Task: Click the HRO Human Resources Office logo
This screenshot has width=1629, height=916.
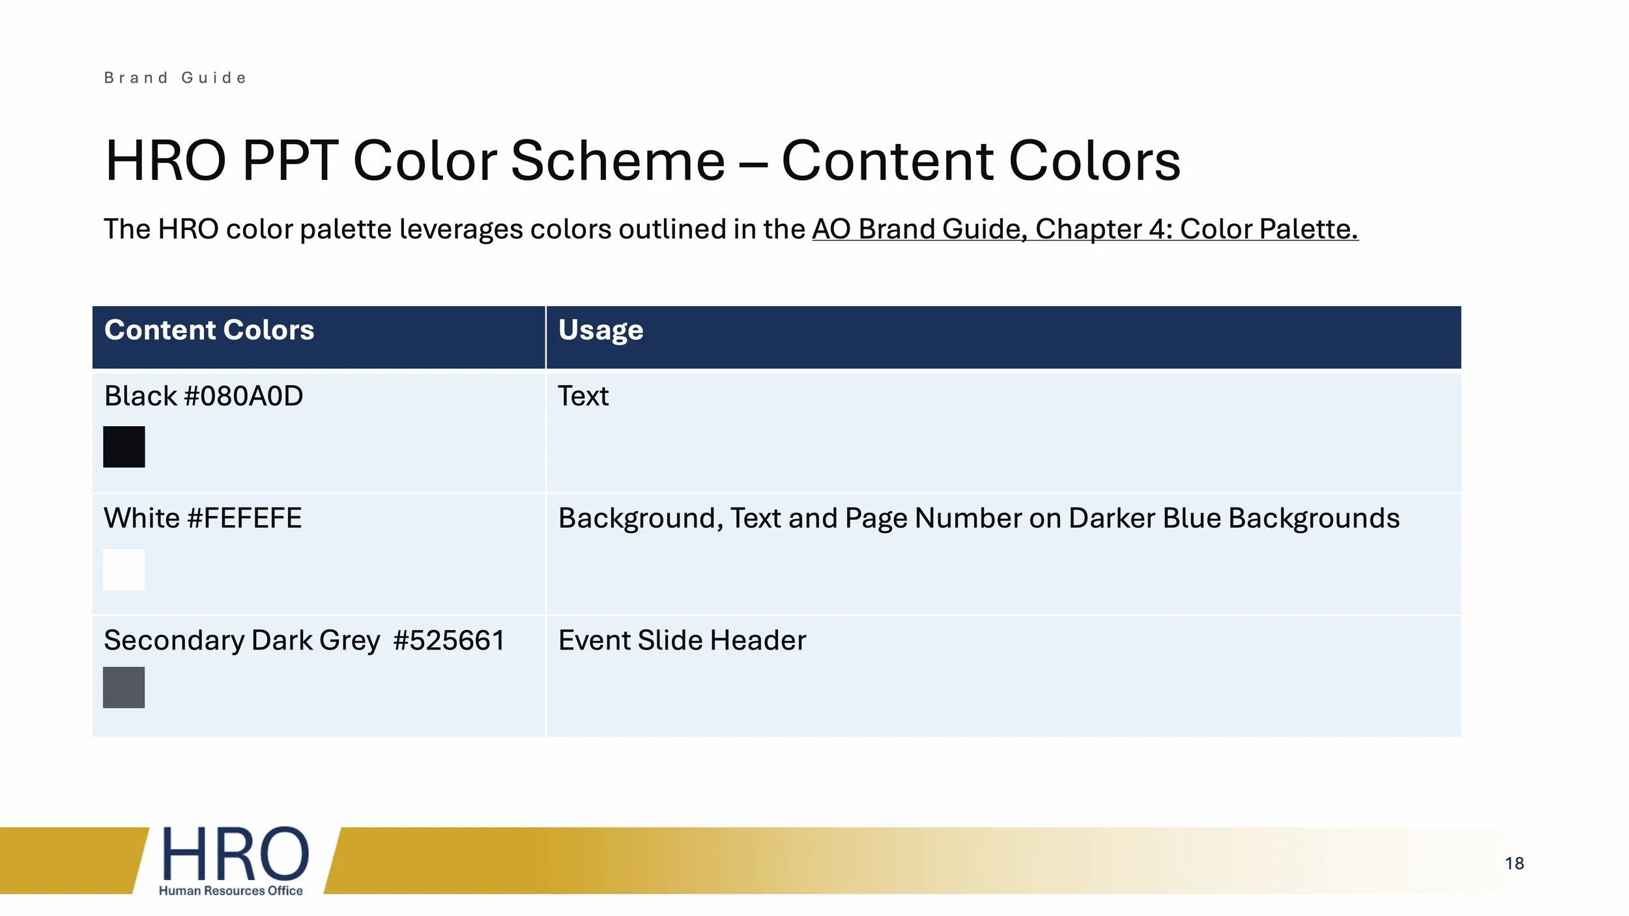Action: (234, 861)
